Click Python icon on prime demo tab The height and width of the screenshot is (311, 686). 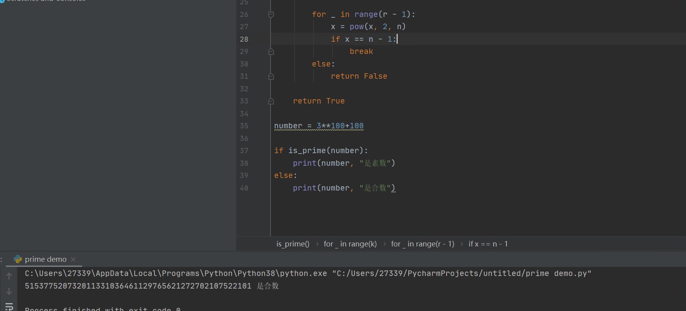point(18,259)
